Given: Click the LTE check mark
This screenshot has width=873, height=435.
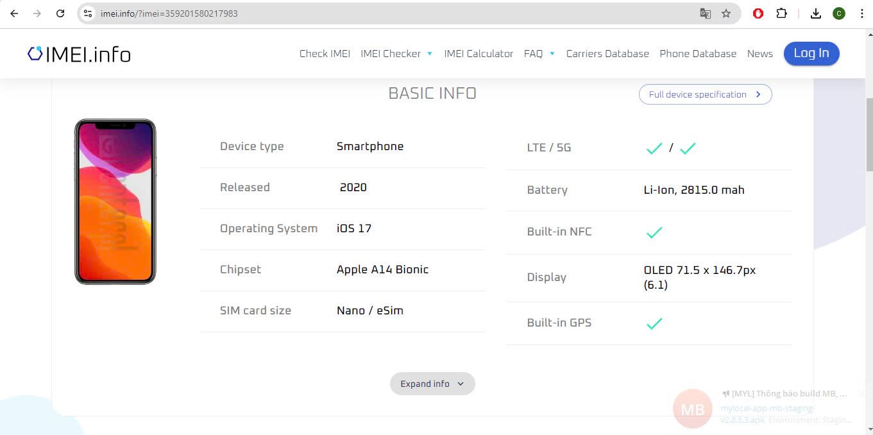Looking at the screenshot, I should click(654, 148).
